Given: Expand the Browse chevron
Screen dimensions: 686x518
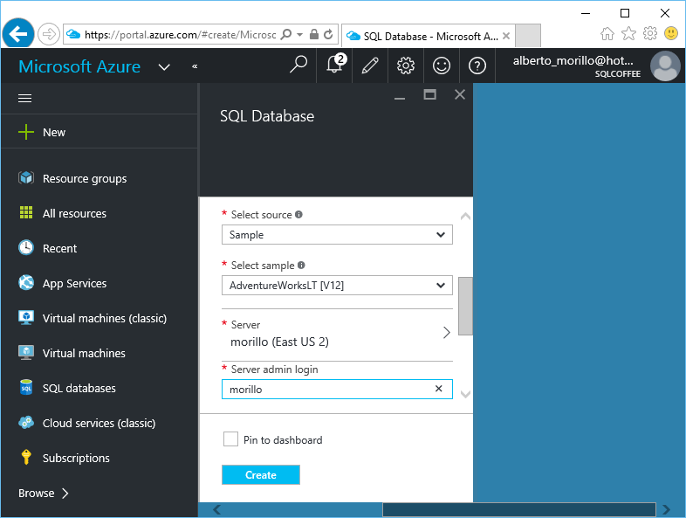Looking at the screenshot, I should [65, 493].
